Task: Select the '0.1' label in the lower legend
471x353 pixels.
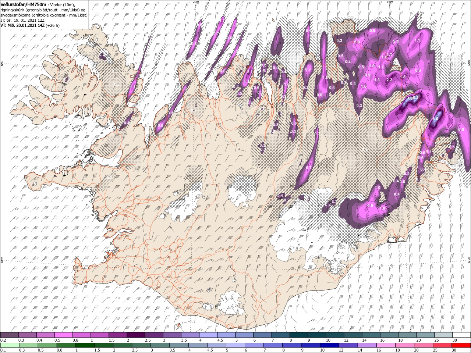Action: tap(3, 350)
